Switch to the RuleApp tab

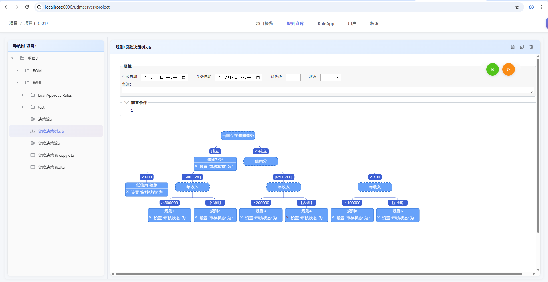(x=326, y=24)
